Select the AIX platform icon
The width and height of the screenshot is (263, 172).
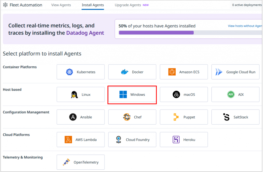click(x=231, y=94)
